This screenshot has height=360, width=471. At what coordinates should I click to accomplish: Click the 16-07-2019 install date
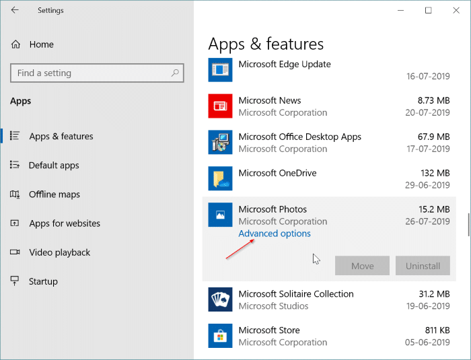pos(428,76)
